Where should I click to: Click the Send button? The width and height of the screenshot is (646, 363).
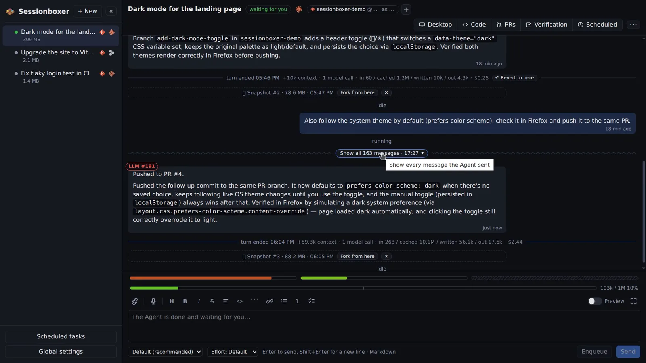coord(628,352)
